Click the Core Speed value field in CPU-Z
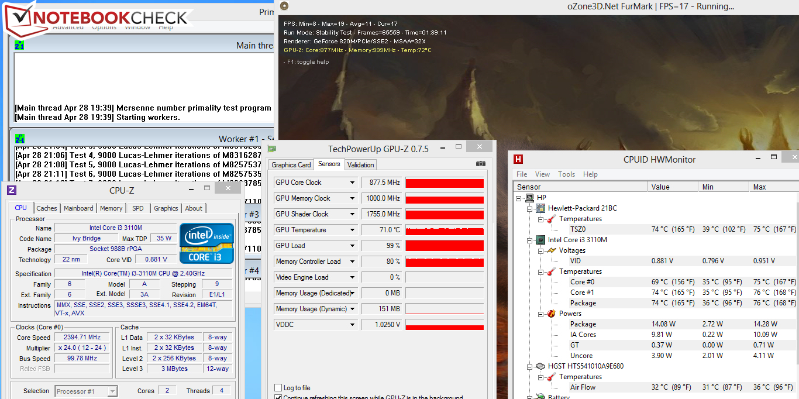 (x=82, y=338)
